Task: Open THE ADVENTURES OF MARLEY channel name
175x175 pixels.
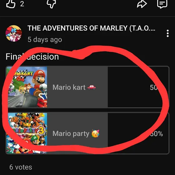Action: [x=91, y=28]
